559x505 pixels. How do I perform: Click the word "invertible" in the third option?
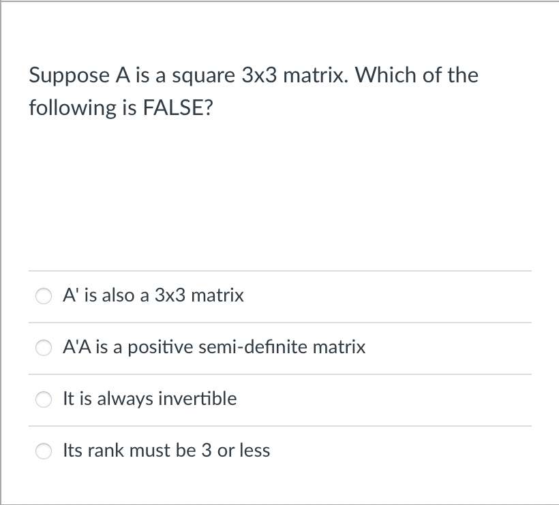198,398
